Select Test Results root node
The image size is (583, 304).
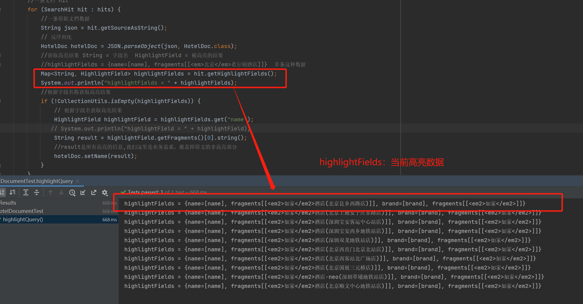[8, 203]
